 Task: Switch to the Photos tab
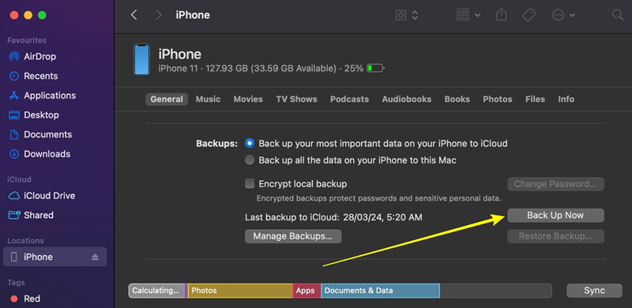click(x=498, y=100)
